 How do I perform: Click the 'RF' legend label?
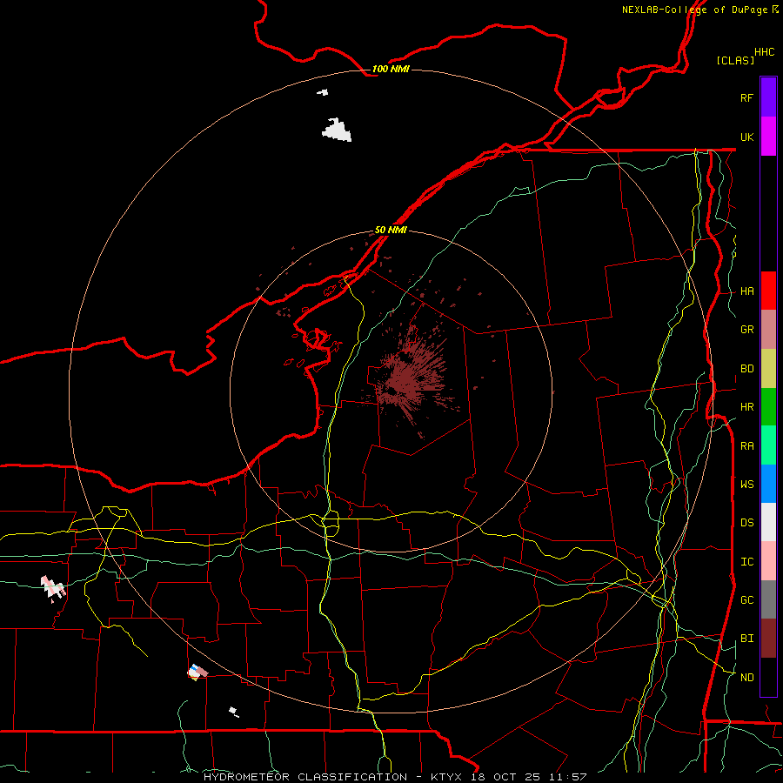click(746, 97)
